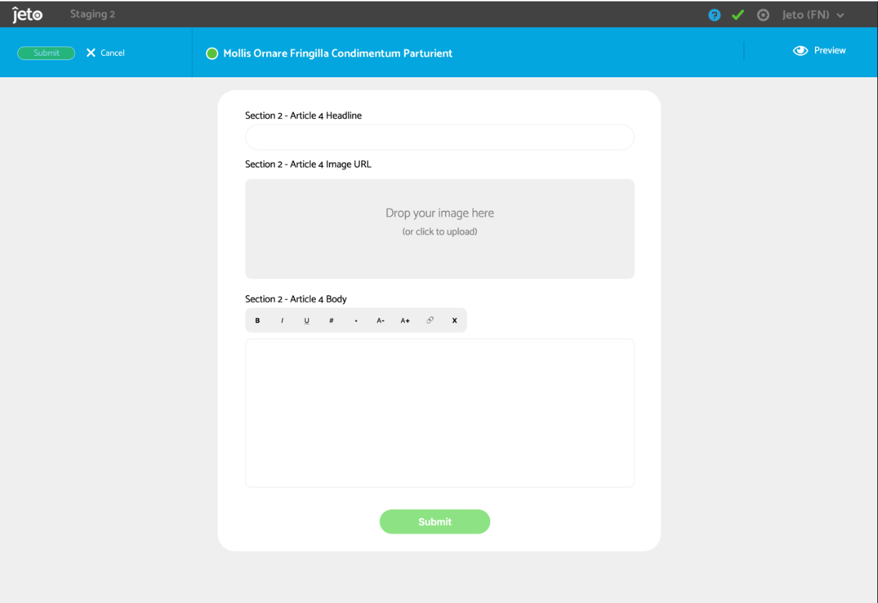878x603 pixels.
Task: Insert numbered list with # button
Action: [x=331, y=320]
